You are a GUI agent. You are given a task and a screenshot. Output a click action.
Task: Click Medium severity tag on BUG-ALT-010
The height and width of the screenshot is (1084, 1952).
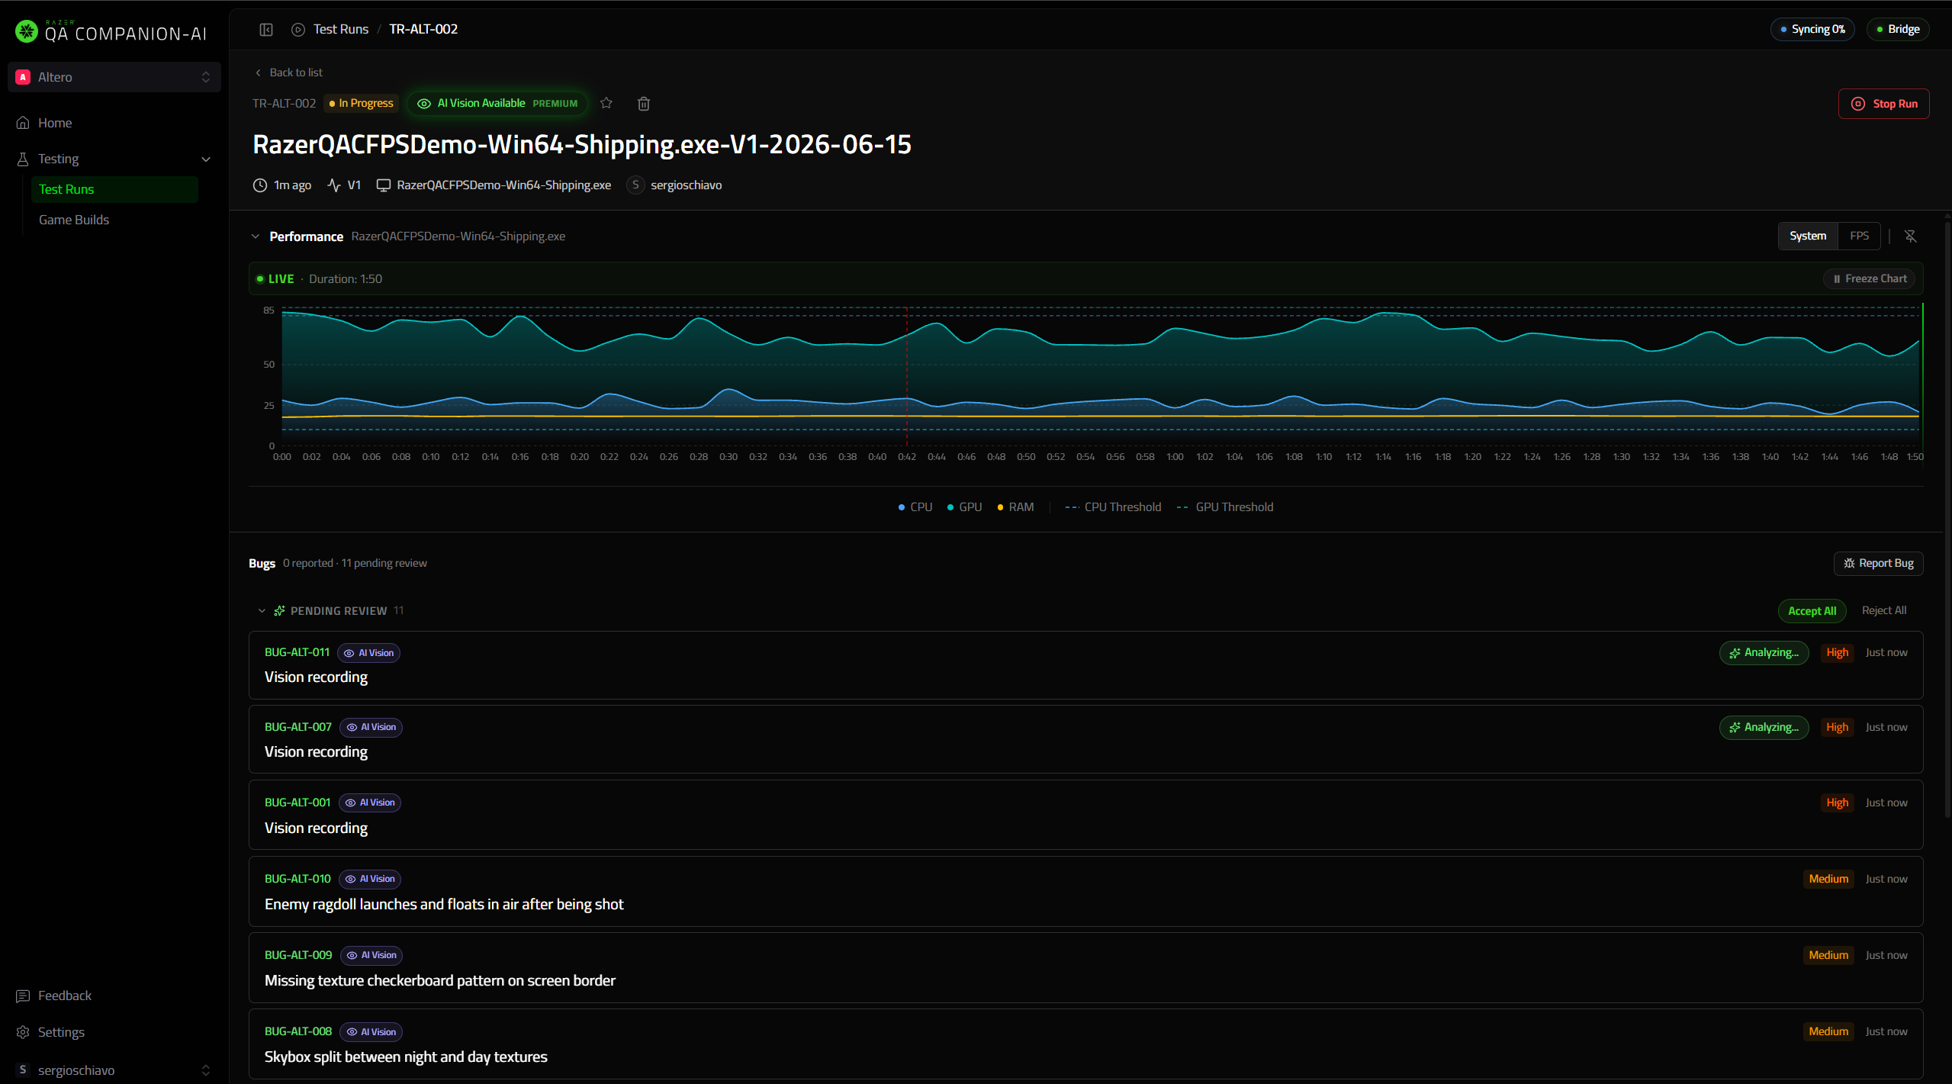click(x=1828, y=879)
